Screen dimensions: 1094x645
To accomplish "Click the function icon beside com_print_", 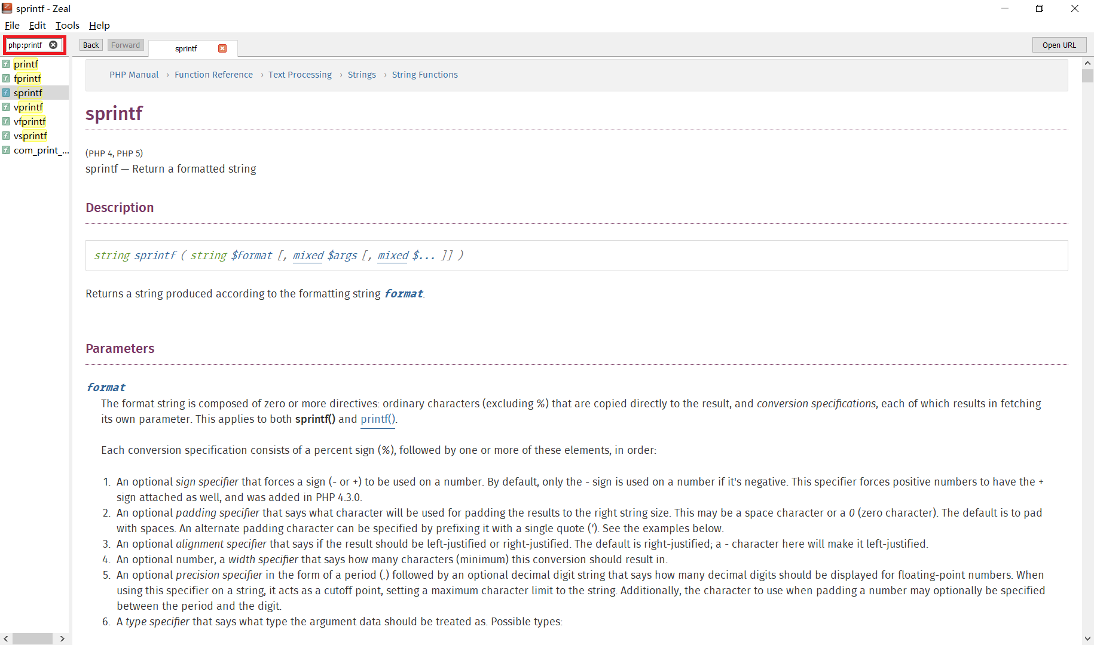I will click(6, 150).
